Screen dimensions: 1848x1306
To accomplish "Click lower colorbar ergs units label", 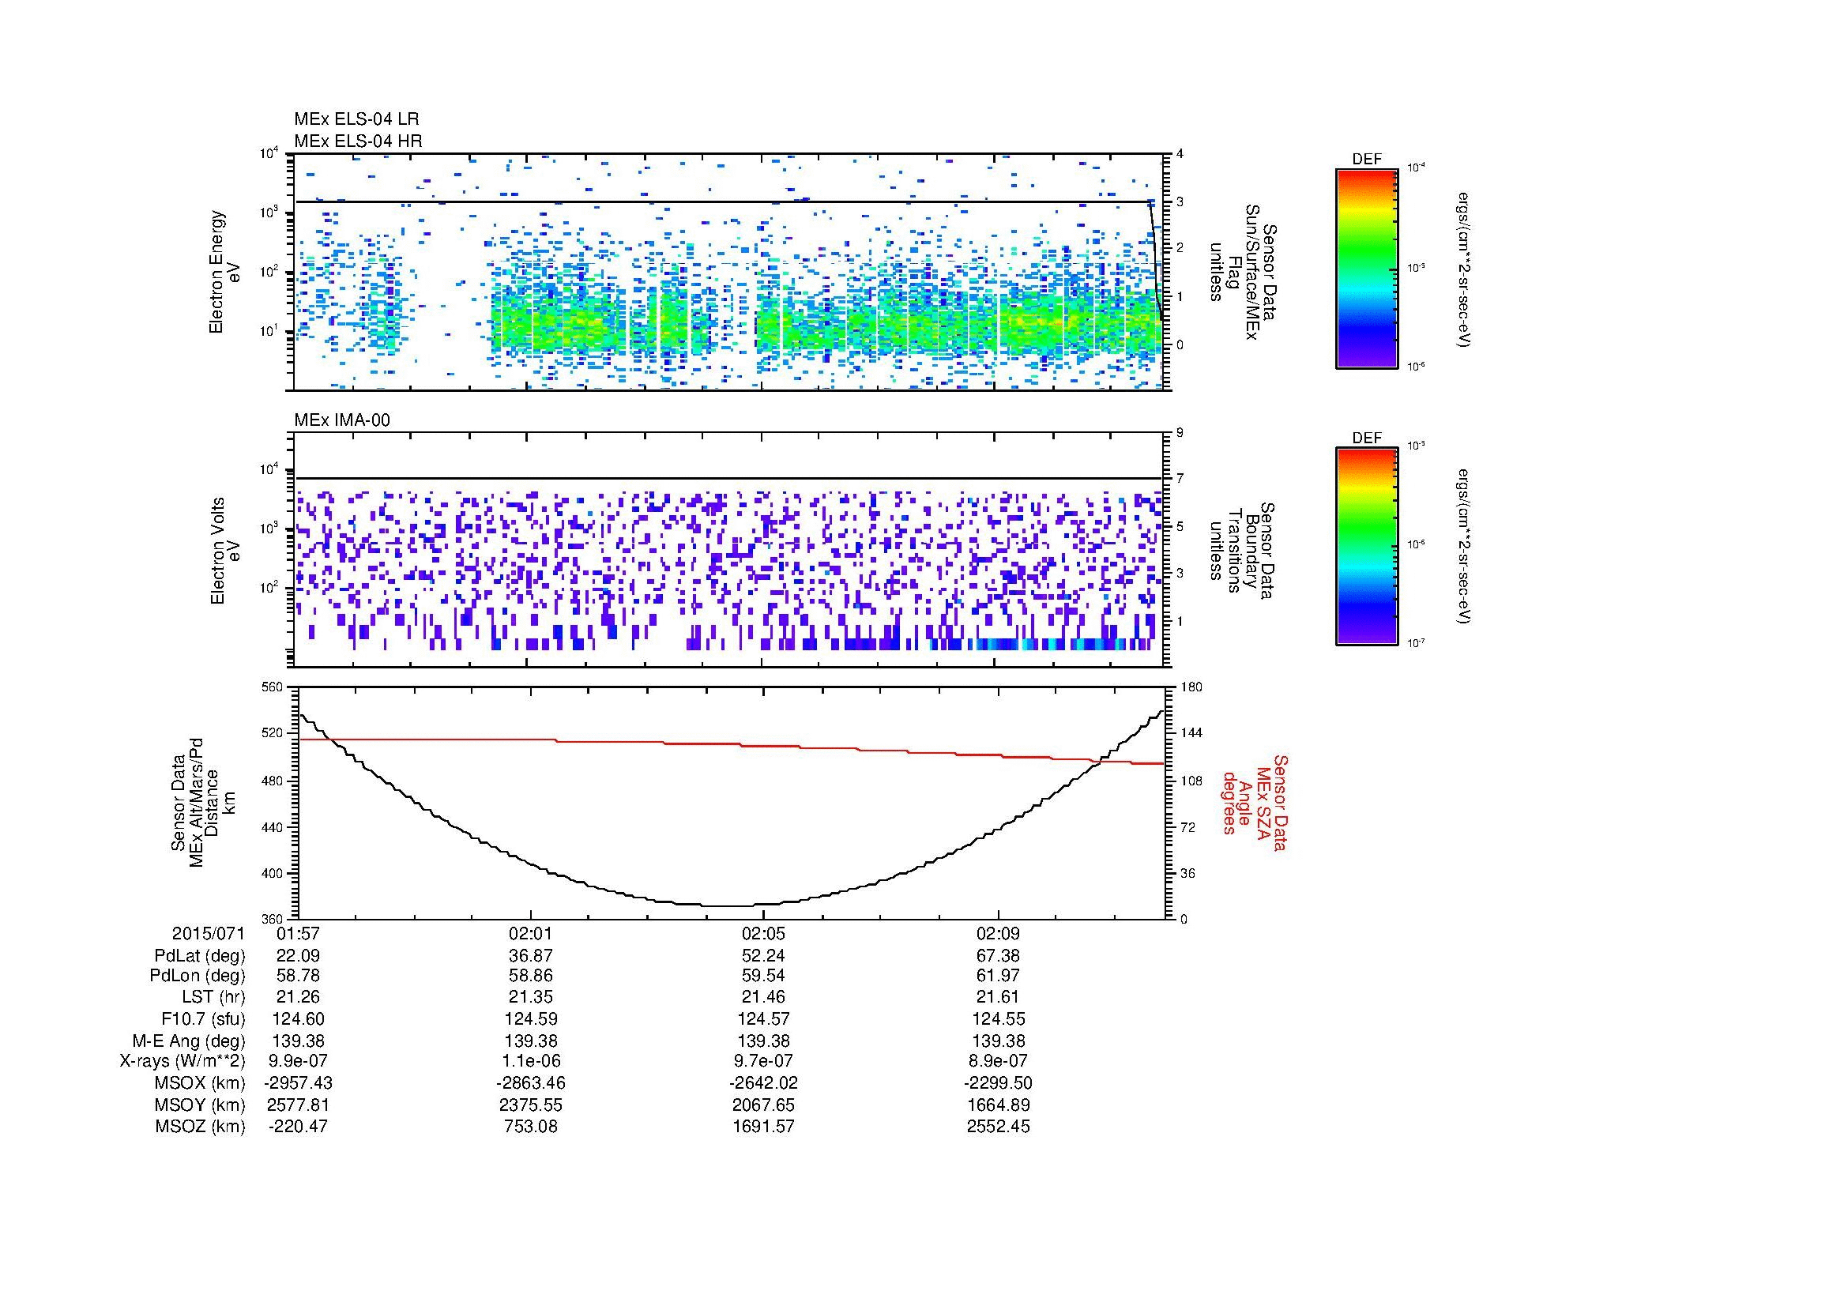I will pos(1462,547).
